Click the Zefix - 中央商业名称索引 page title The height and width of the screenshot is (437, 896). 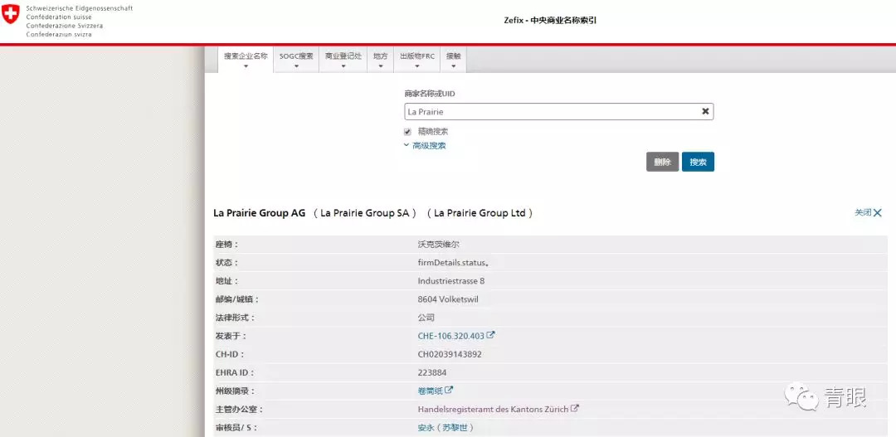(x=552, y=20)
